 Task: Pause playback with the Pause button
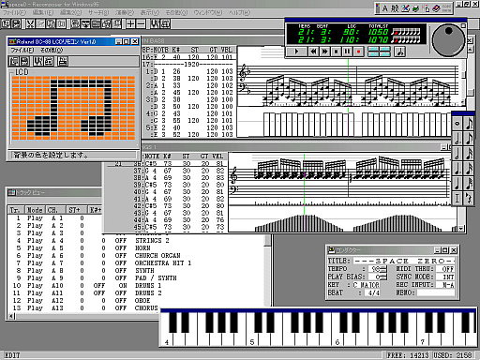click(347, 52)
